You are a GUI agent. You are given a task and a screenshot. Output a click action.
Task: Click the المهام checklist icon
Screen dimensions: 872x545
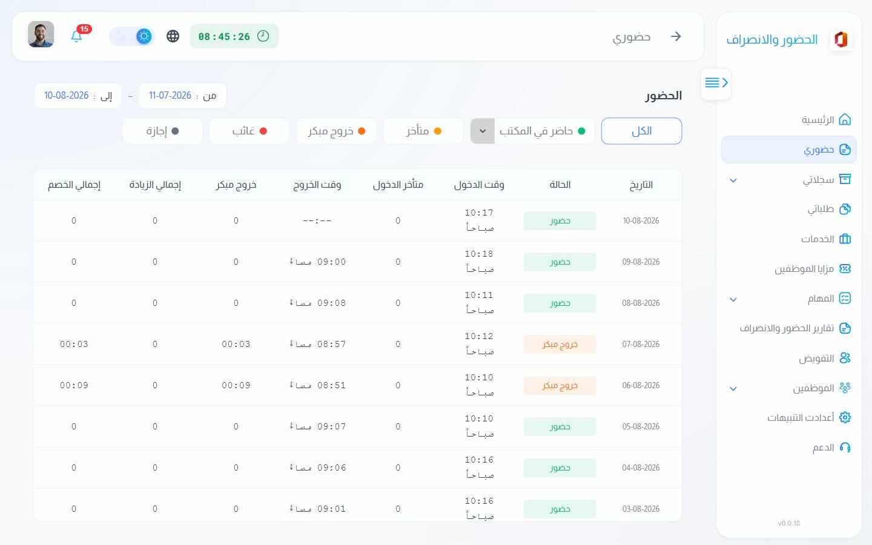[x=845, y=298]
